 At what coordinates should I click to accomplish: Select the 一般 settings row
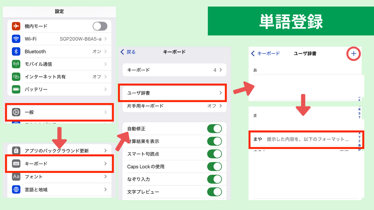(59, 112)
